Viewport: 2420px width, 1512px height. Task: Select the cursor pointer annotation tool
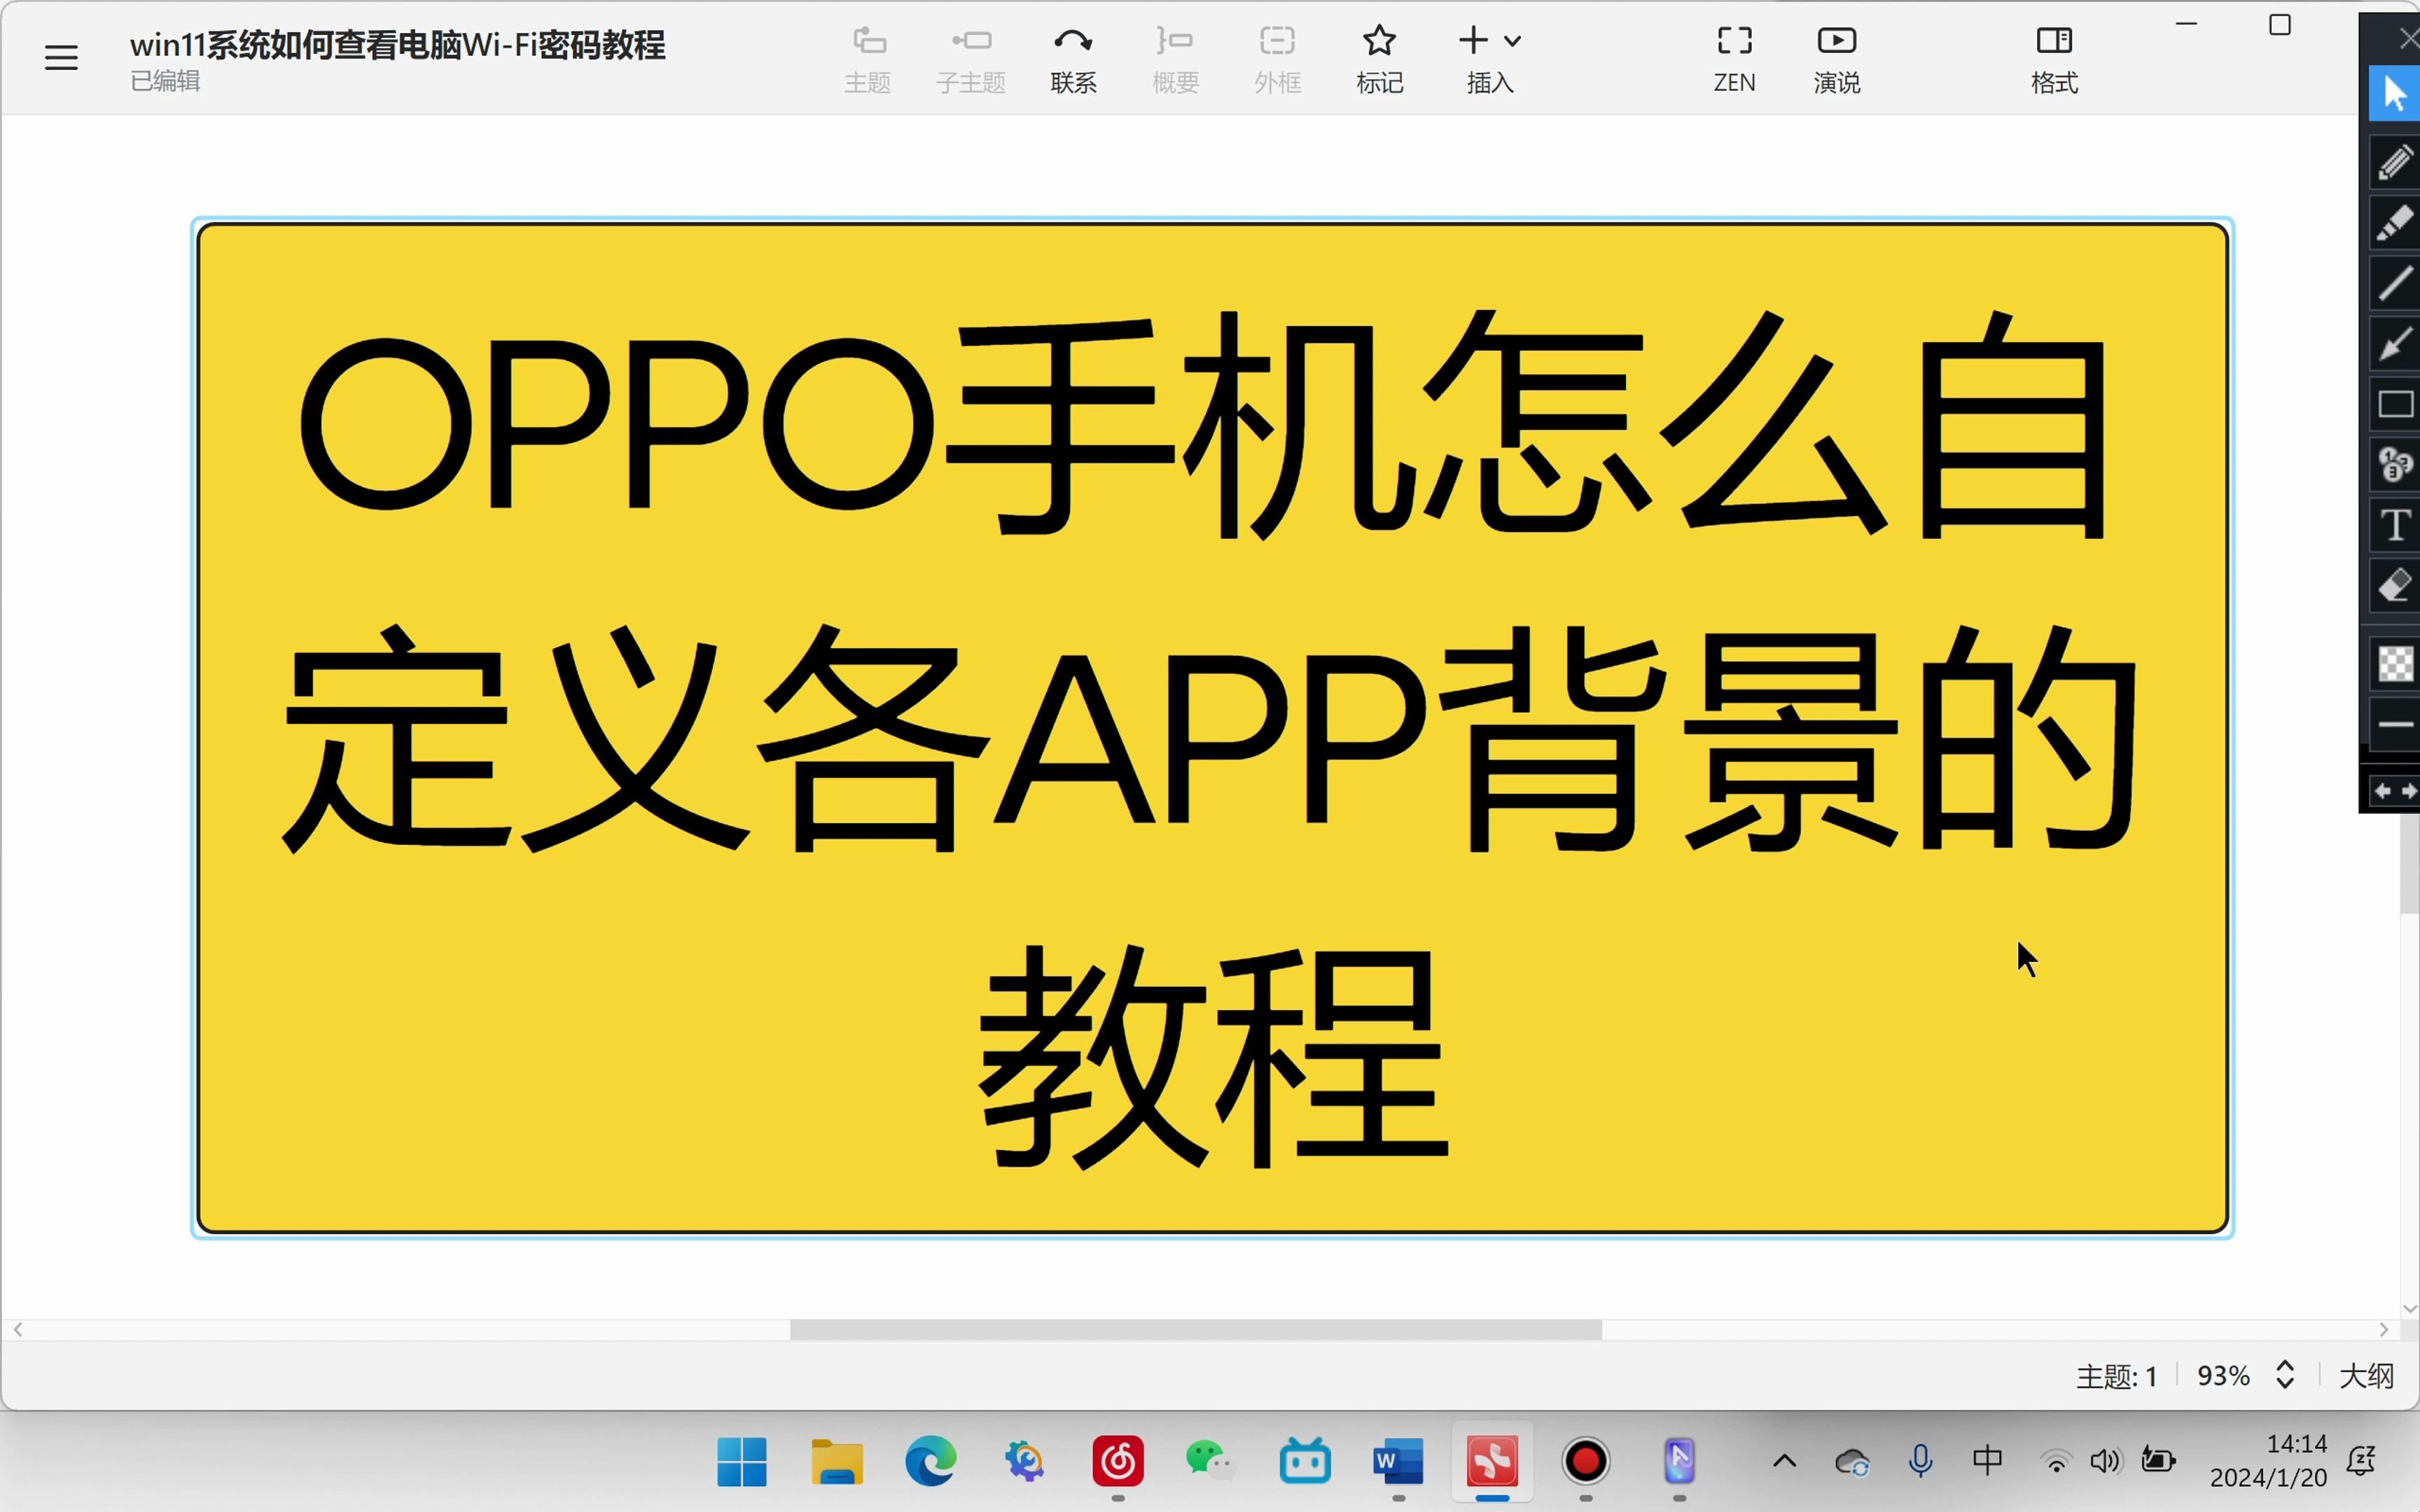click(x=2395, y=93)
